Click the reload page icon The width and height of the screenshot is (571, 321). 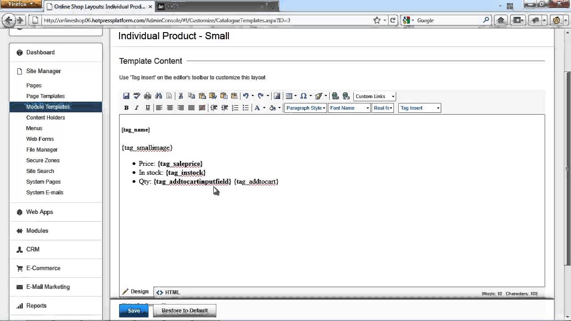pyautogui.click(x=393, y=20)
